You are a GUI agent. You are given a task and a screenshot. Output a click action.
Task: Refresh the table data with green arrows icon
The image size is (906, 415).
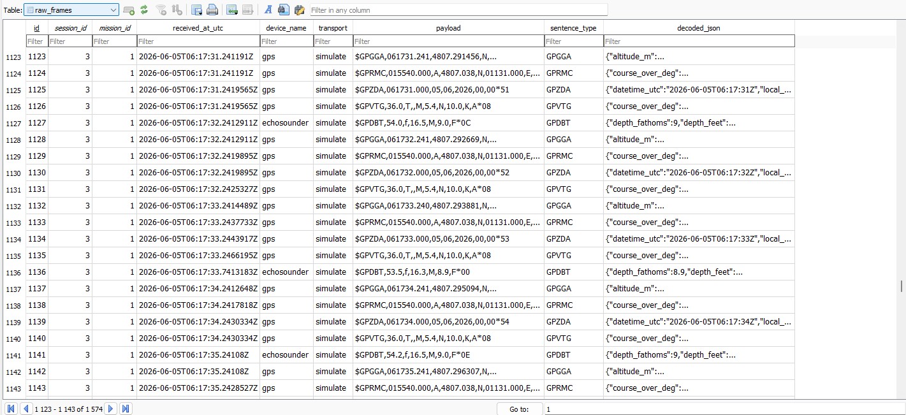click(144, 10)
